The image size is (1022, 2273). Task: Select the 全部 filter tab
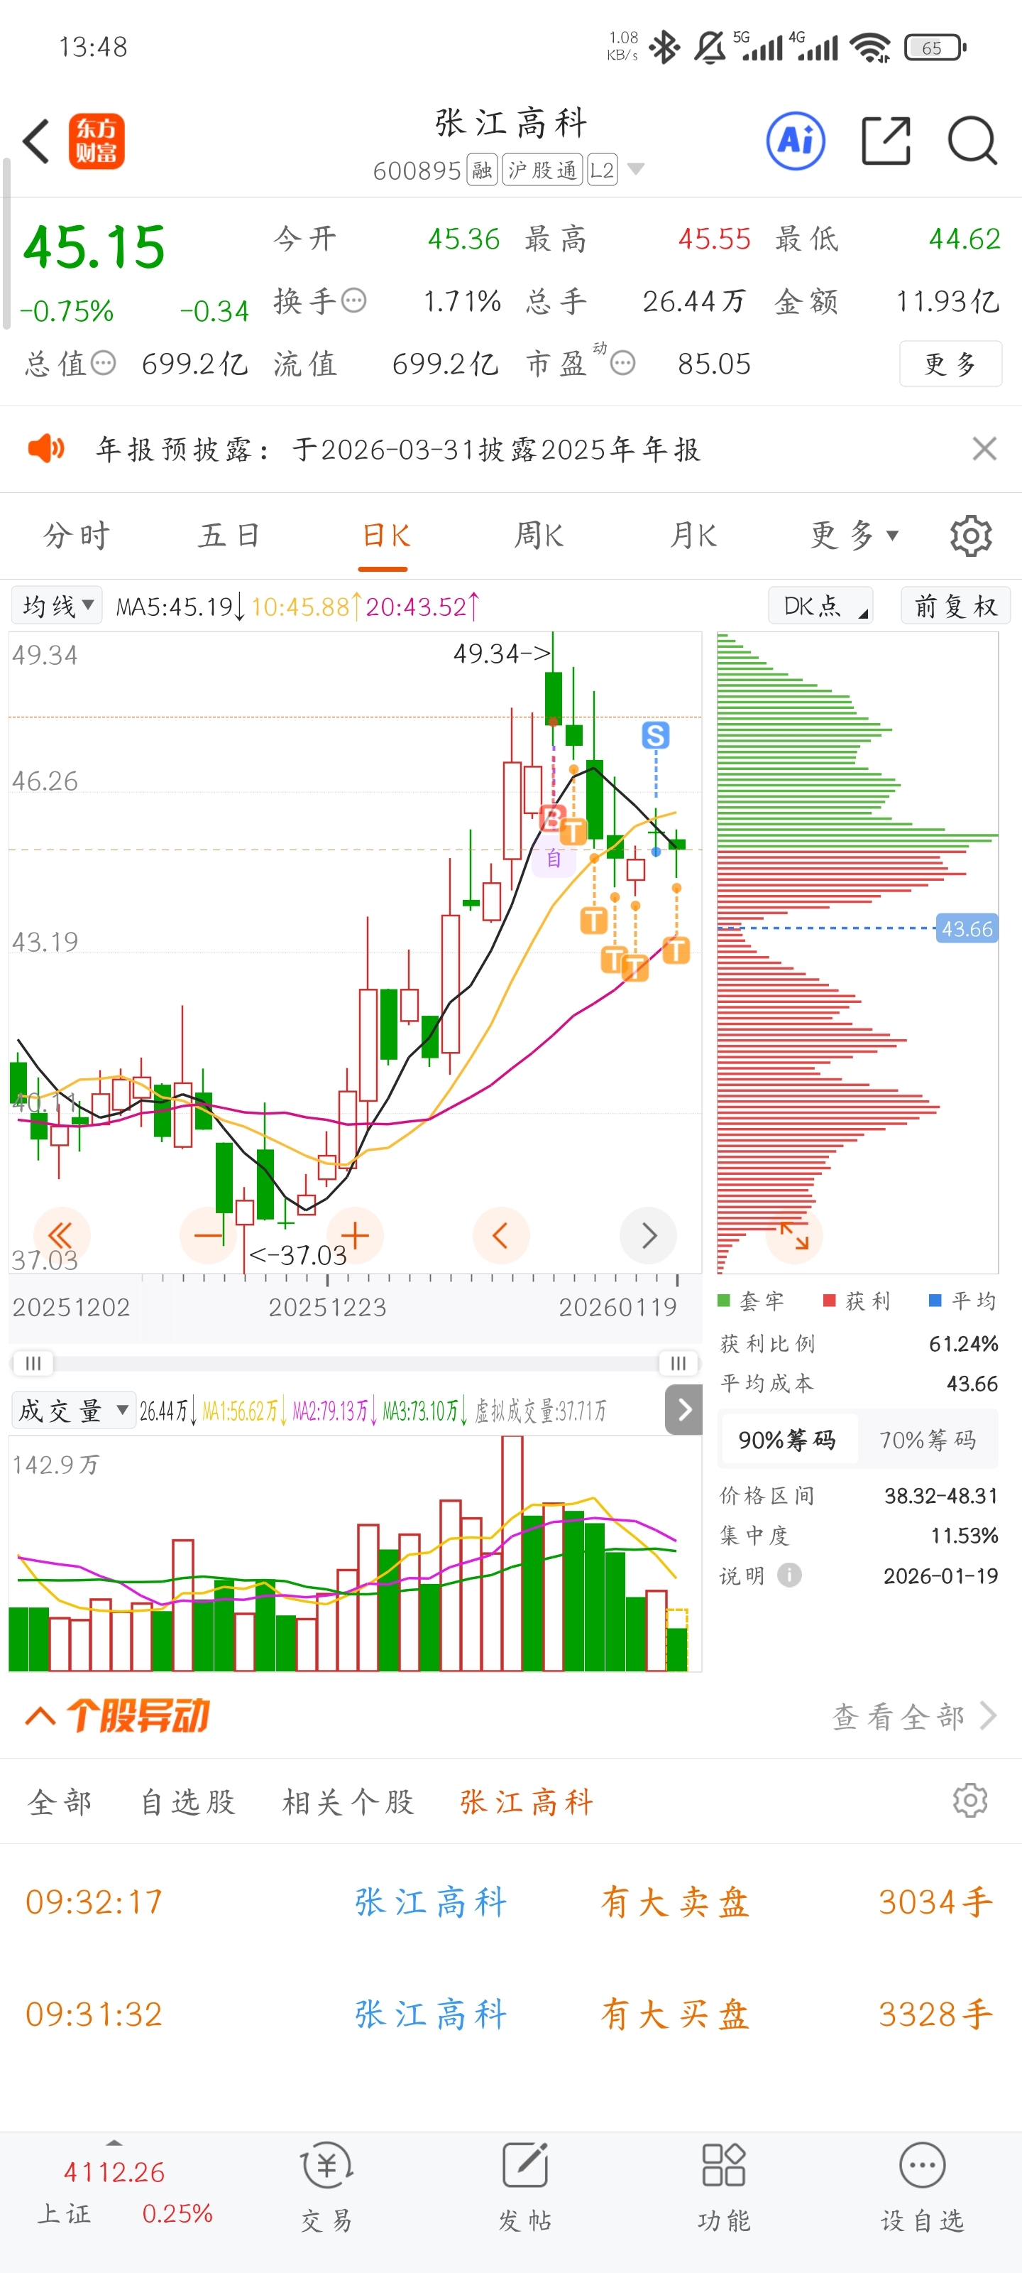(x=60, y=1802)
